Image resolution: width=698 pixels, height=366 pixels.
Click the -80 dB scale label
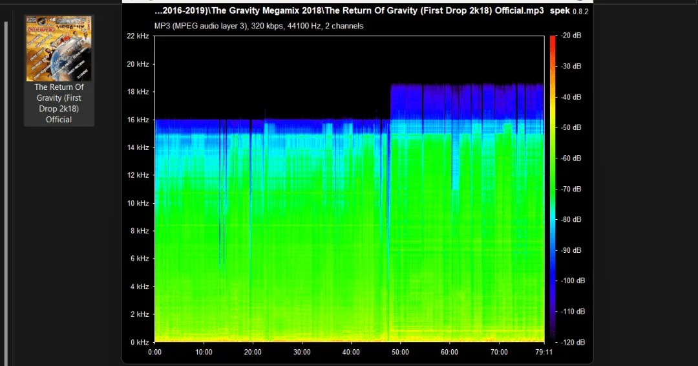pos(571,219)
